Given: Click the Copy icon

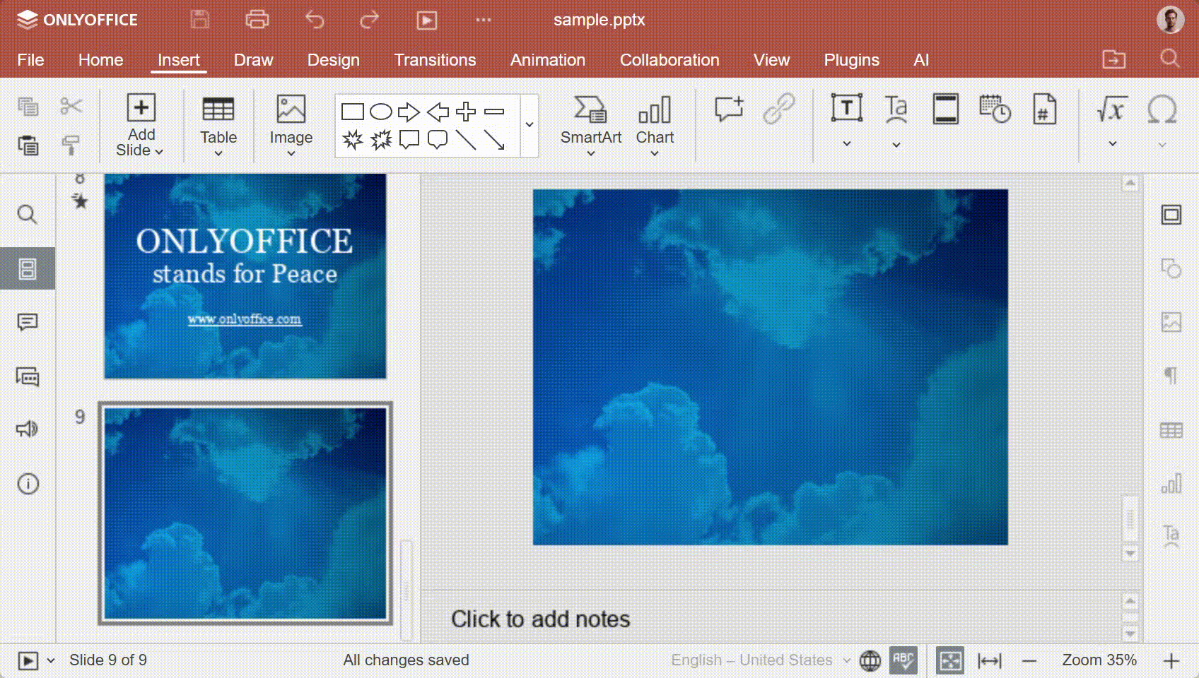Looking at the screenshot, I should 28,107.
